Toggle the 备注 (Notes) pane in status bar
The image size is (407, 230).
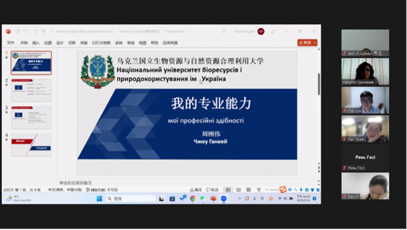coord(196,190)
